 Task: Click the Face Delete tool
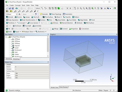coord(72,20)
